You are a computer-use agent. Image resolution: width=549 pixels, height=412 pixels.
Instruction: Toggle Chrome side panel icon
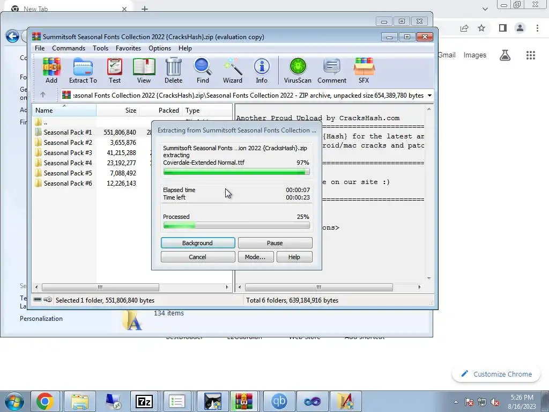(503, 28)
